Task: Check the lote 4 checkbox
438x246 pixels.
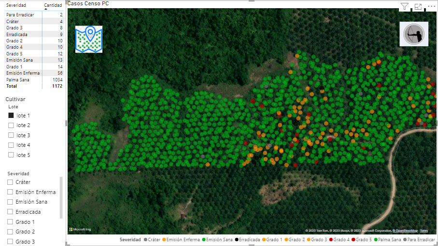Action: click(11, 145)
